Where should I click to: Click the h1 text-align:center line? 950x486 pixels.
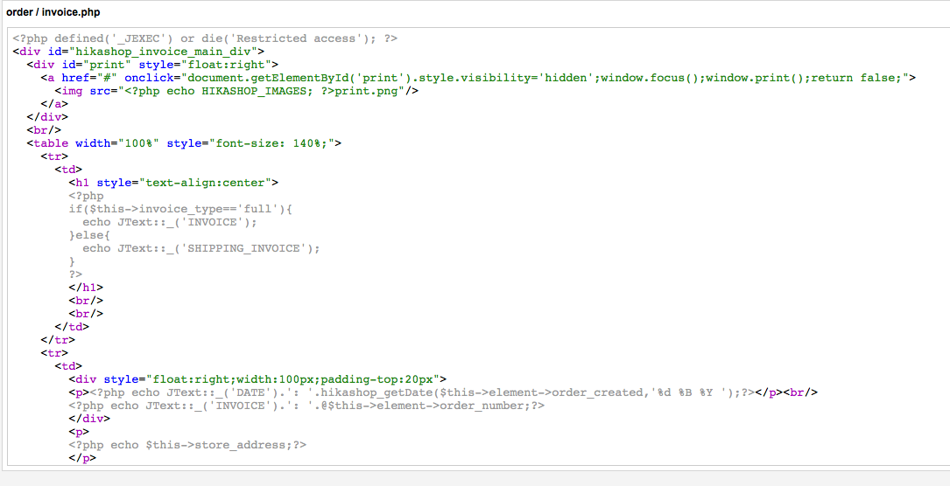coord(173,183)
